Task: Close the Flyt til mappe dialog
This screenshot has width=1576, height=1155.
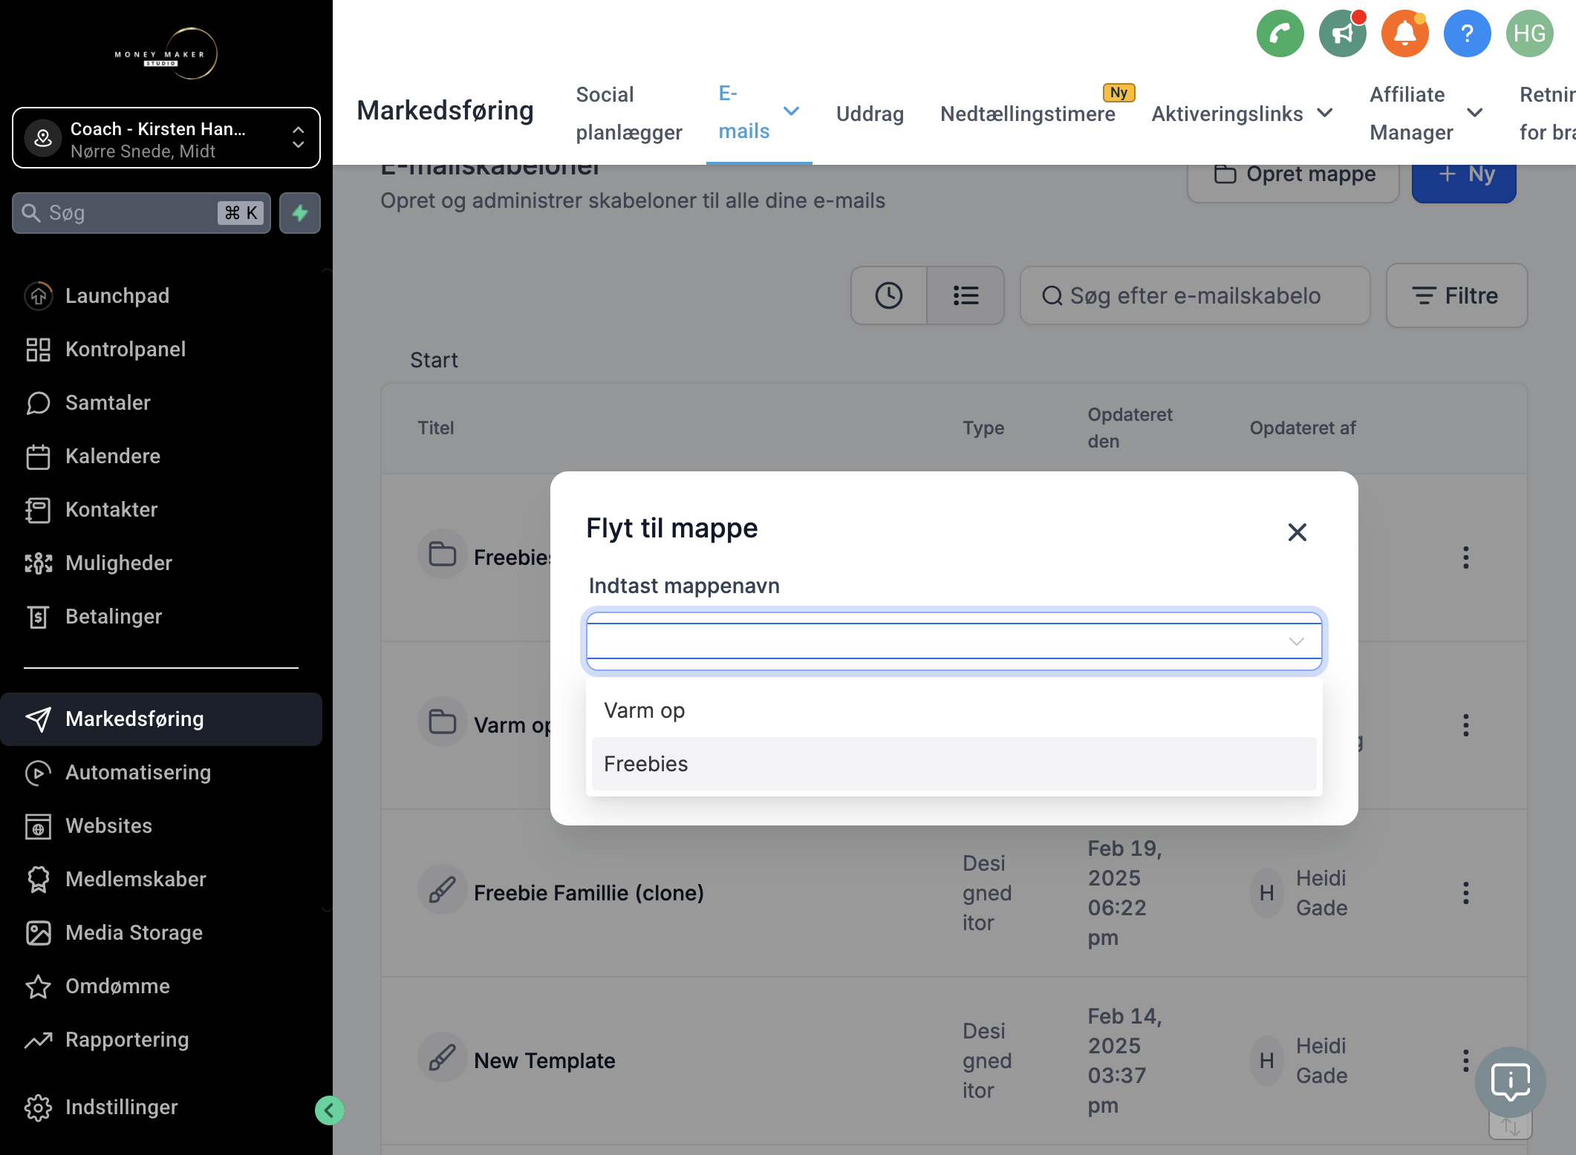Action: [1297, 532]
